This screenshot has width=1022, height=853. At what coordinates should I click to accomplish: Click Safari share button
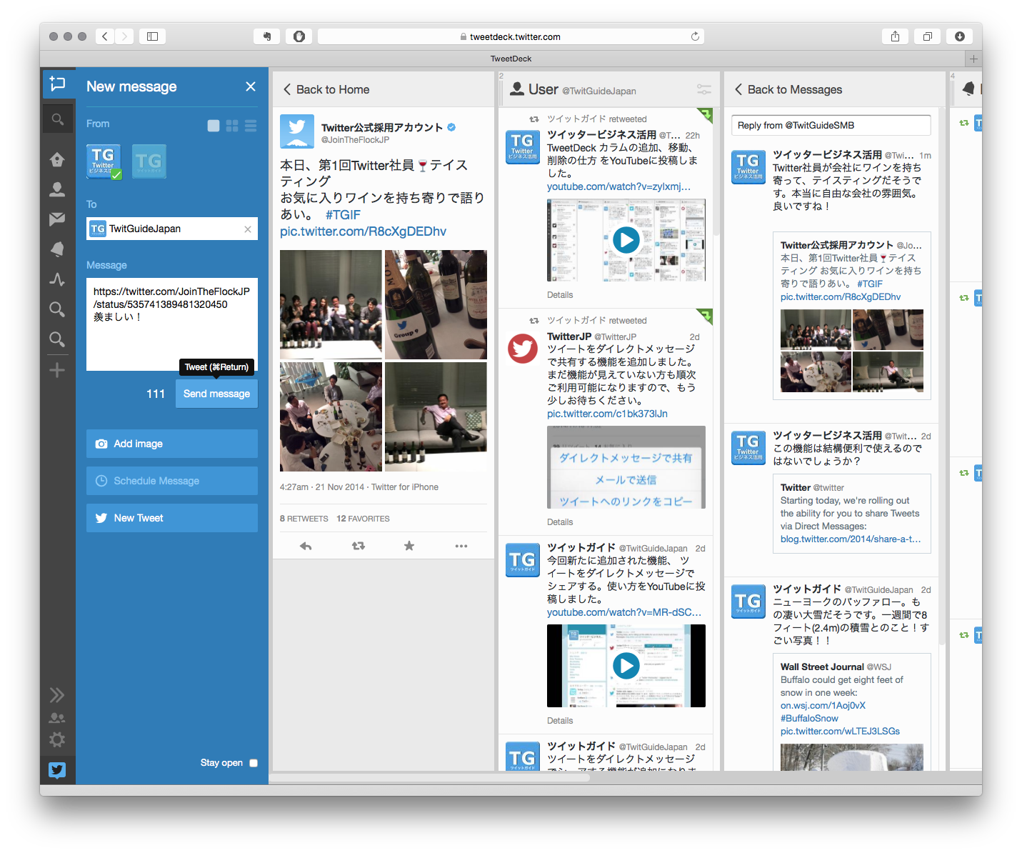(x=895, y=36)
